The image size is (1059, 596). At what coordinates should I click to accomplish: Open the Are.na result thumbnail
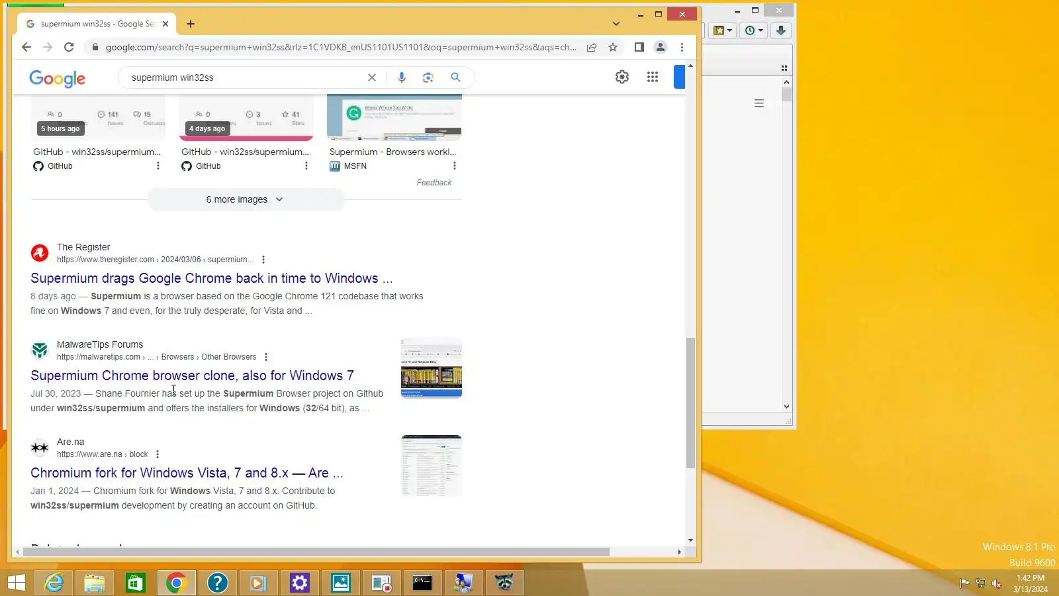point(432,466)
